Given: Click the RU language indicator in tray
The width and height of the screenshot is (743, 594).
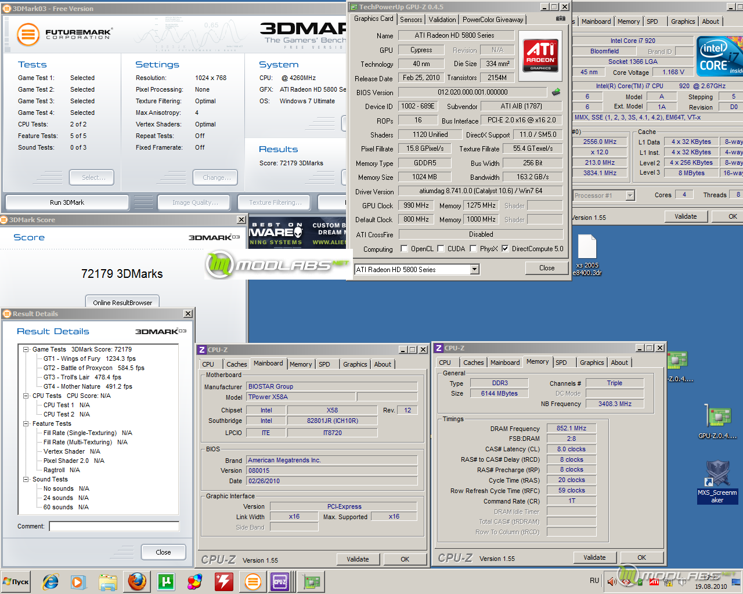Looking at the screenshot, I should tap(594, 581).
